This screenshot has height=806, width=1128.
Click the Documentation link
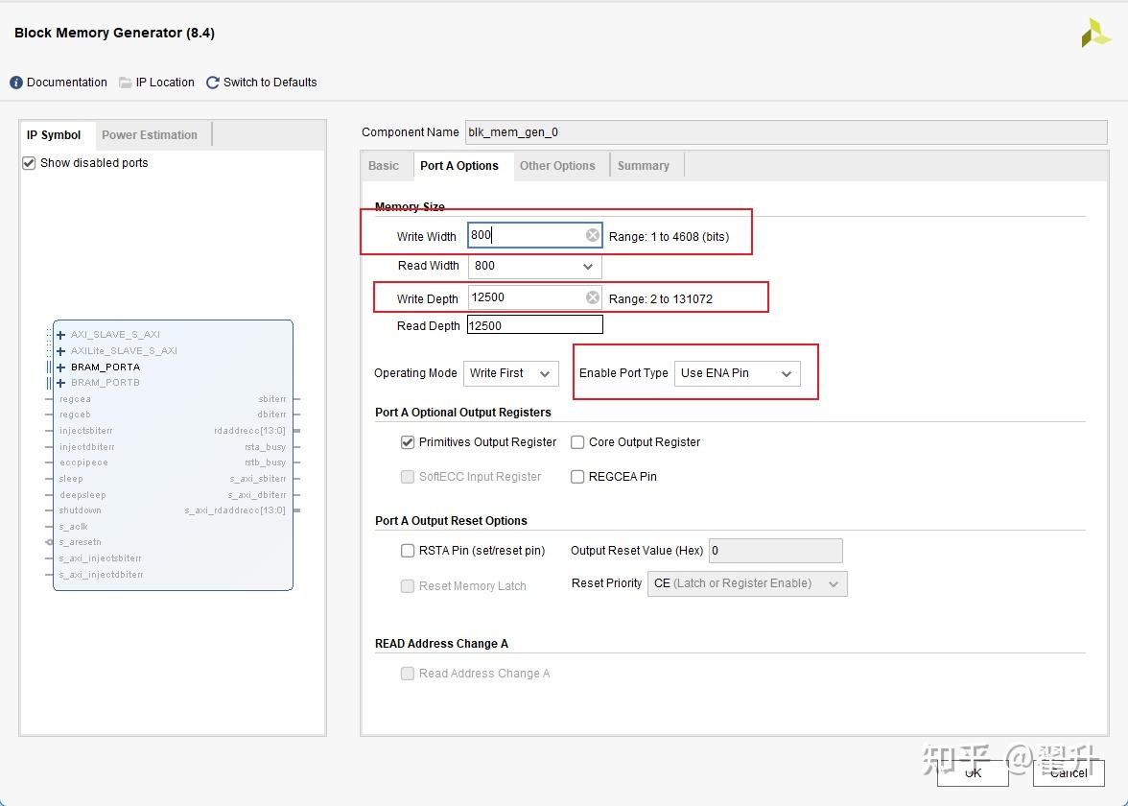click(67, 83)
